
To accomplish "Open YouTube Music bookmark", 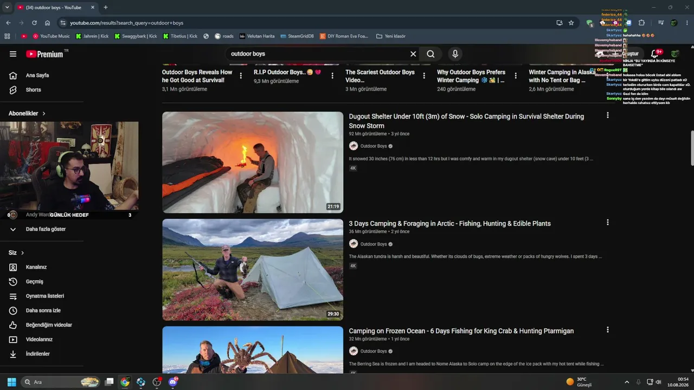I will point(52,36).
